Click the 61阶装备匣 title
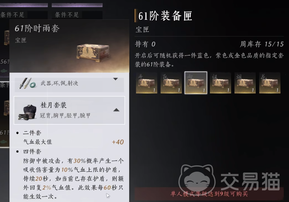 click(x=165, y=16)
